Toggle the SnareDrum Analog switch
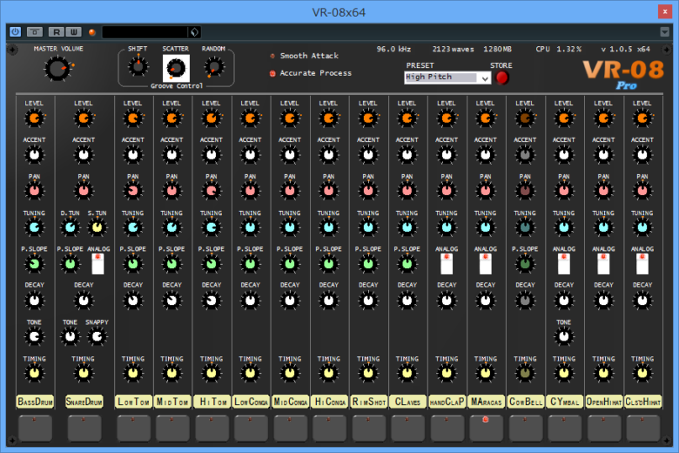This screenshot has height=453, width=679. (x=97, y=264)
